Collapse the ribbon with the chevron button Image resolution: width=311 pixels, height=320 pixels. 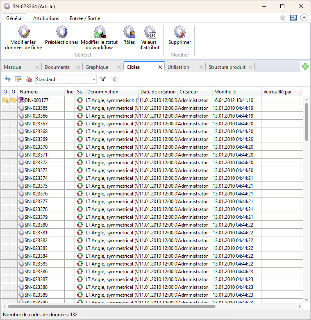pos(304,18)
